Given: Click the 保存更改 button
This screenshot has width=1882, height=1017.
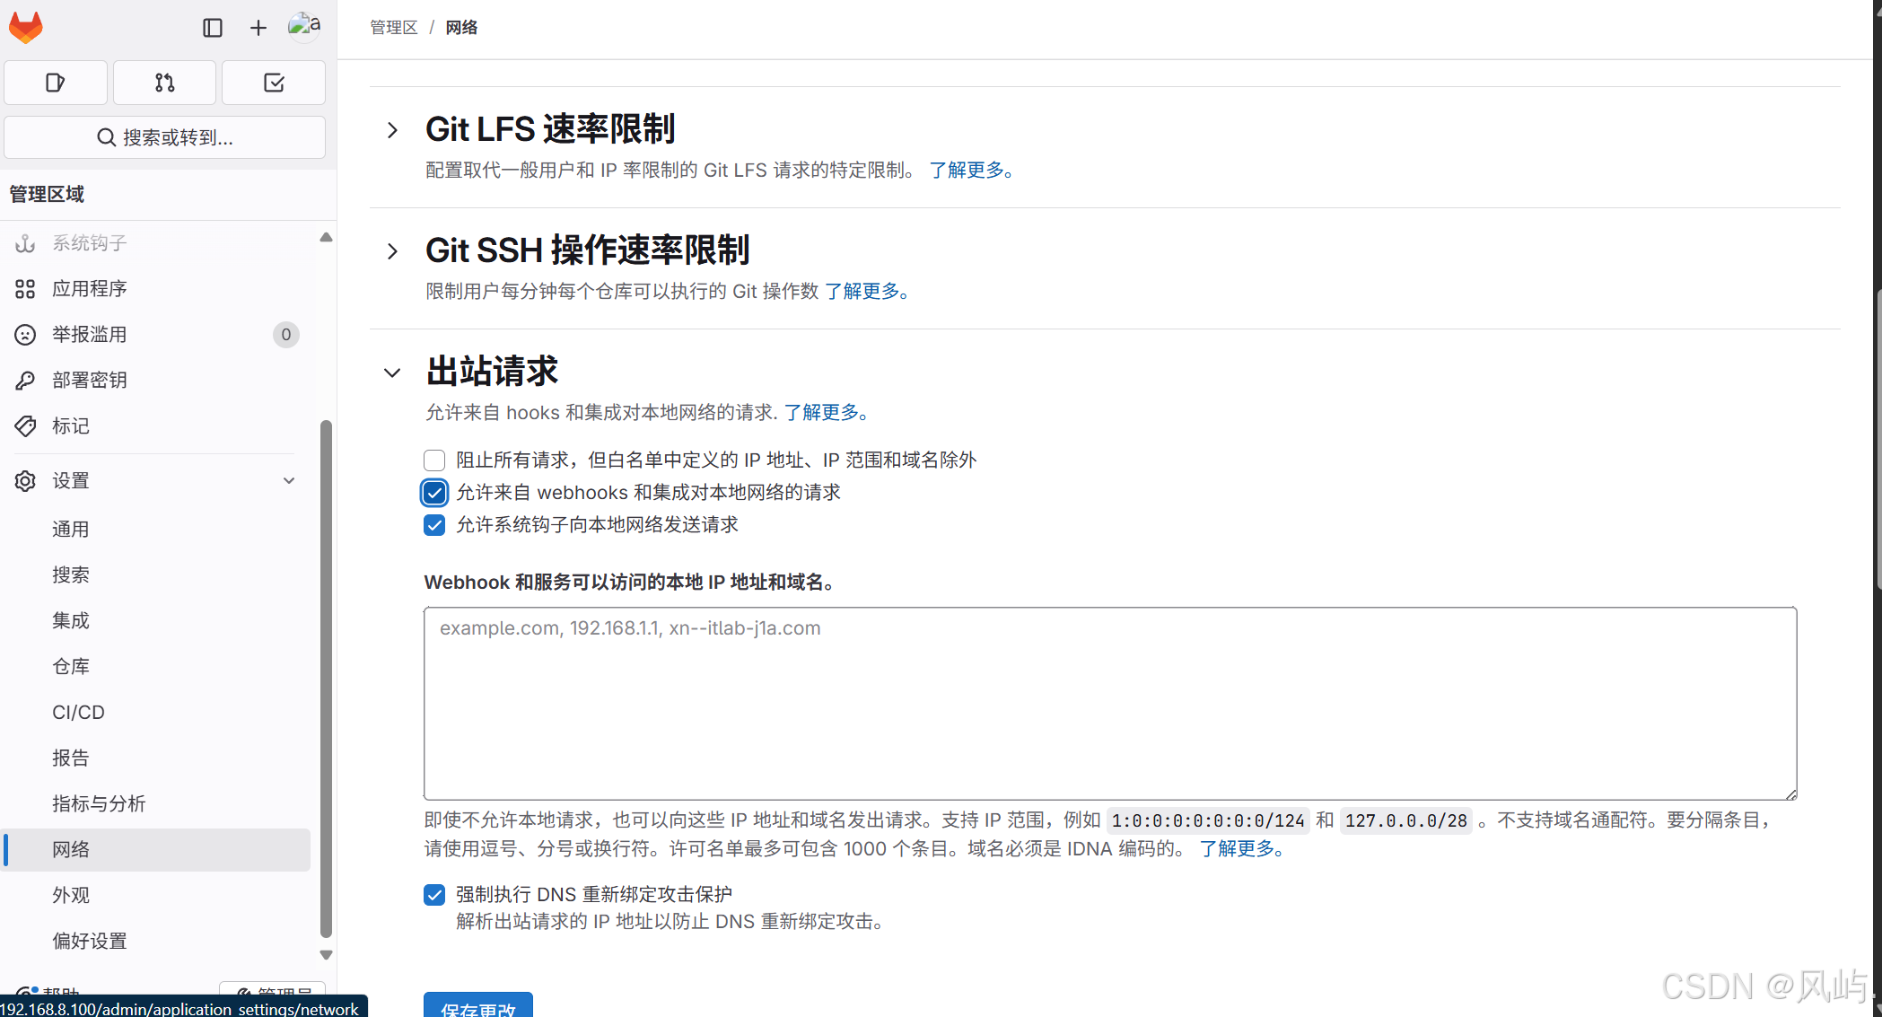Looking at the screenshot, I should pyautogui.click(x=477, y=1006).
